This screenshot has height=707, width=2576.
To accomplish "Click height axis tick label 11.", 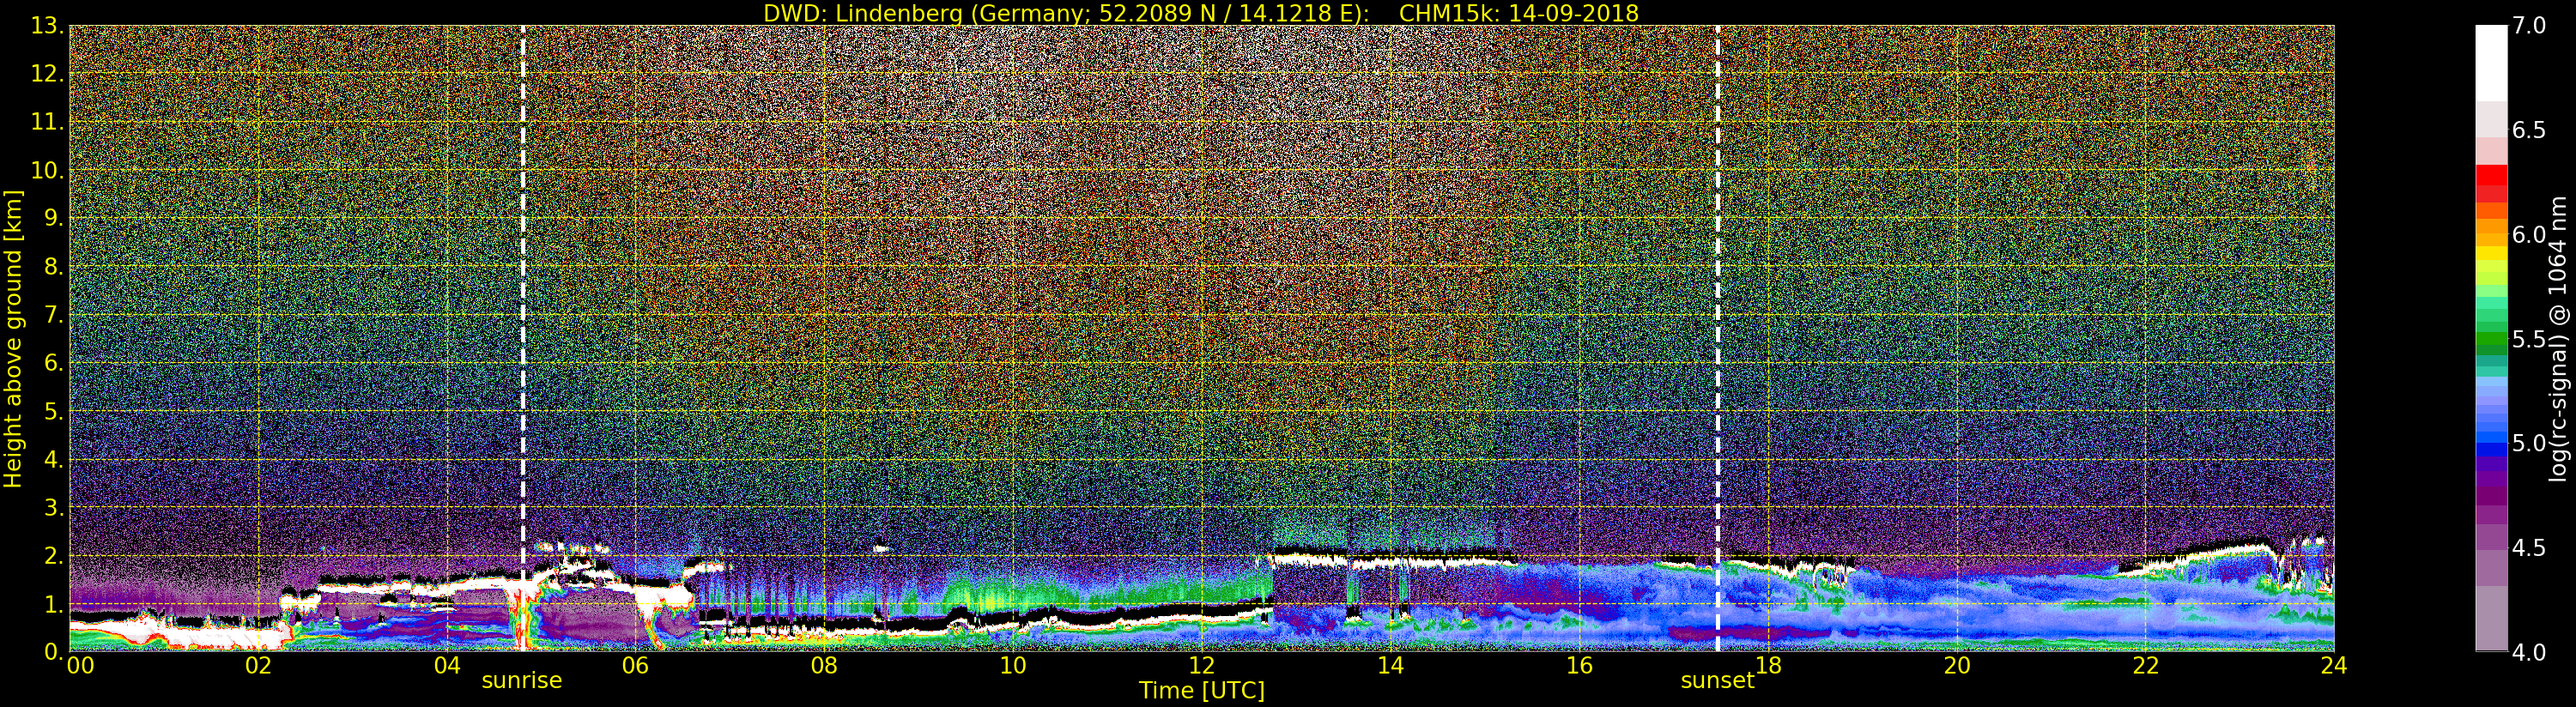I will [46, 122].
